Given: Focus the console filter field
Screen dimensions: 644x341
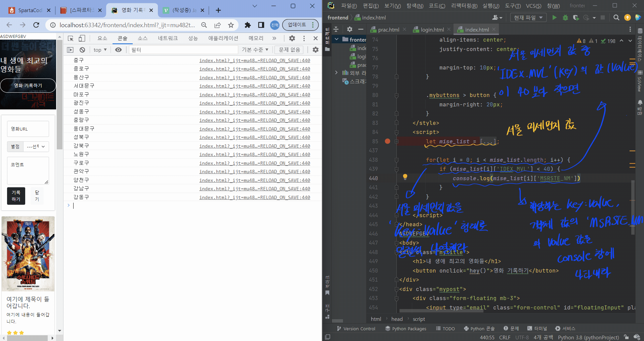Looking at the screenshot, I should (x=183, y=50).
